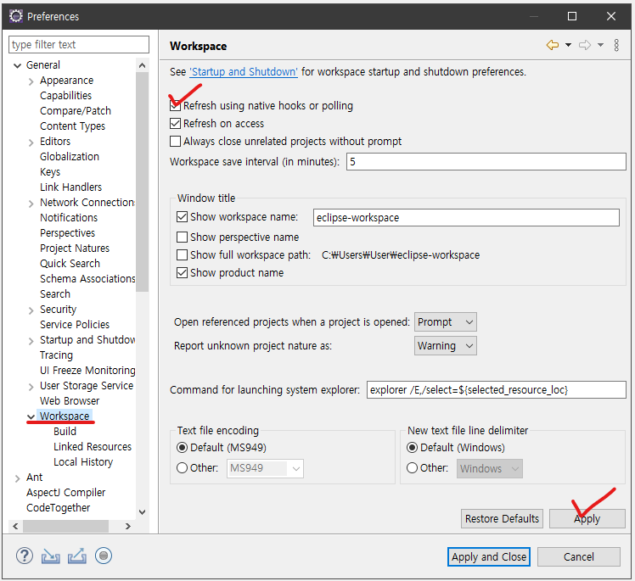Collapse the Workspace tree node
The width and height of the screenshot is (635, 581).
[31, 416]
